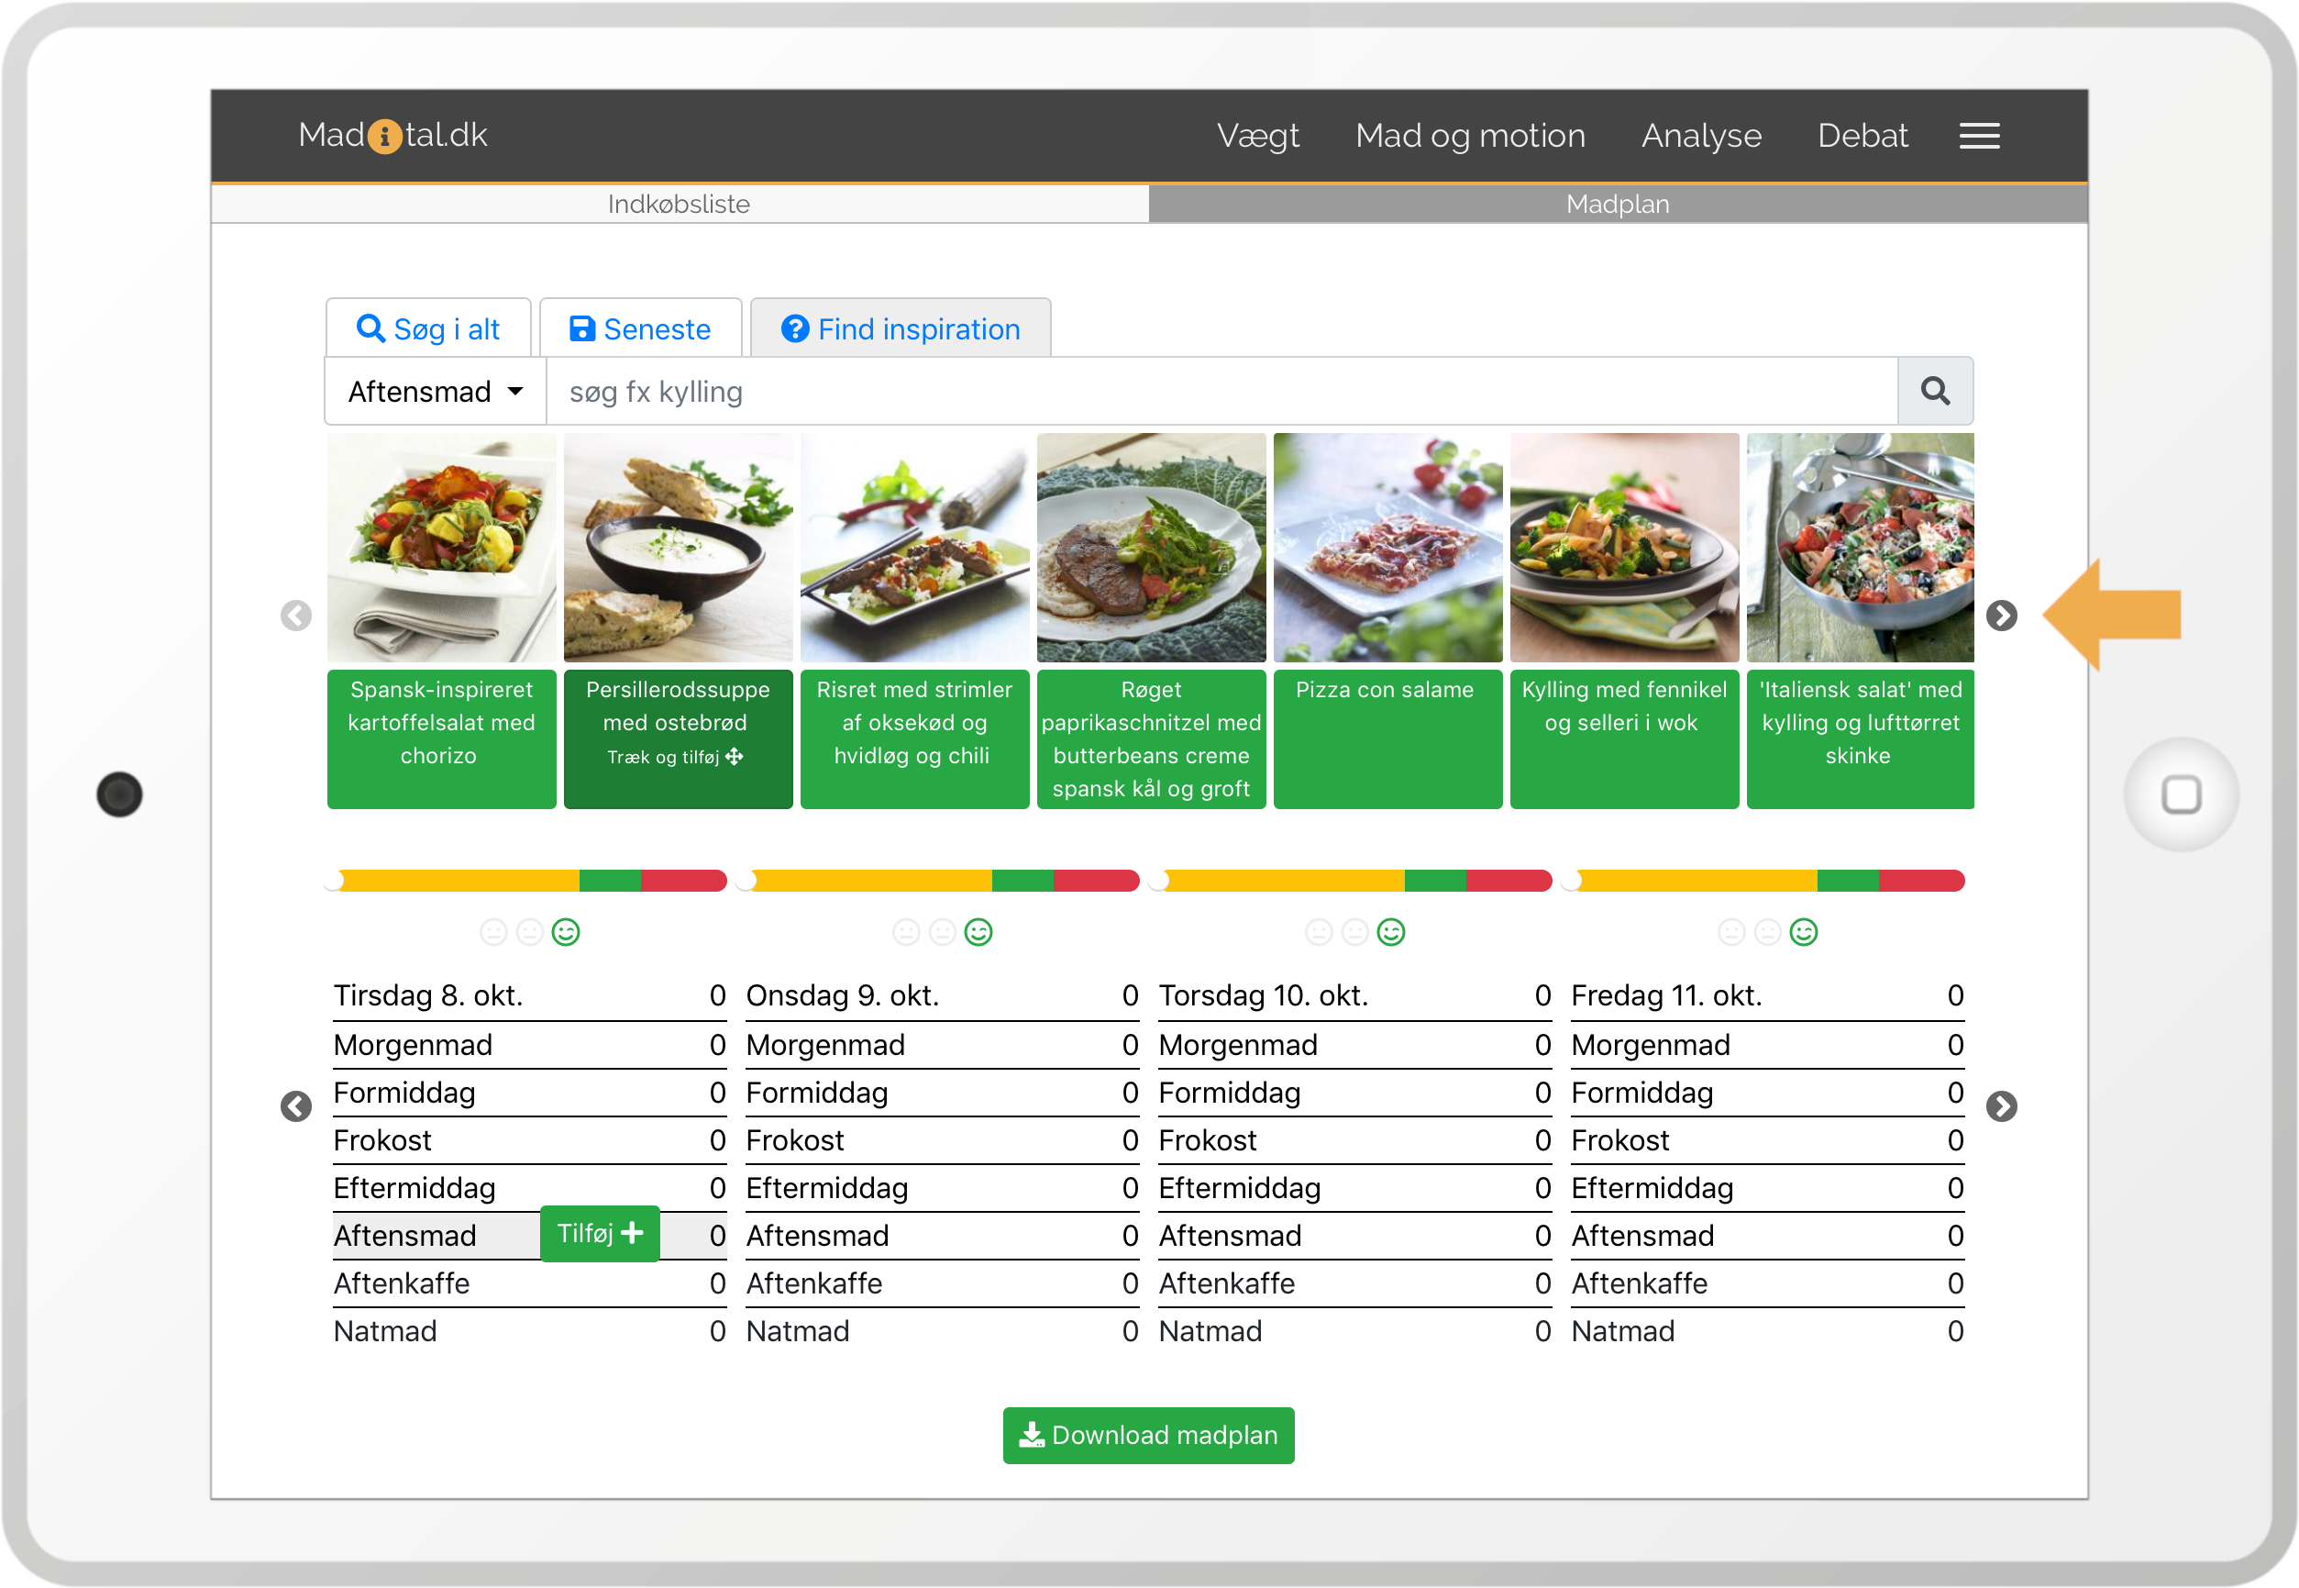Click Røget paprikaschnitzel recipe label

pos(1152,739)
